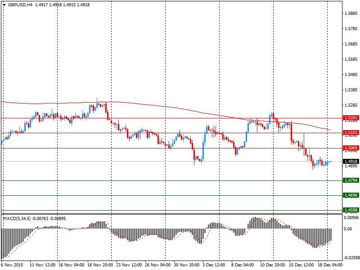
Task: Click the 3 Dec 12:00 time axis label
Action: point(214,265)
